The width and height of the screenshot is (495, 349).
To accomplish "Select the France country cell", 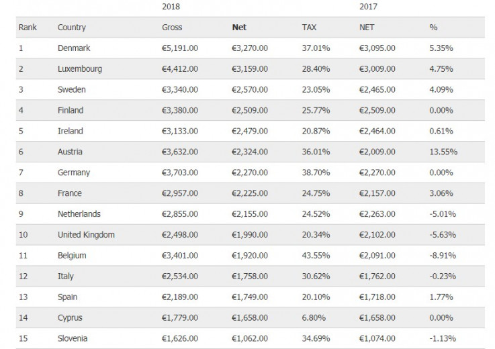I will click(x=70, y=193).
